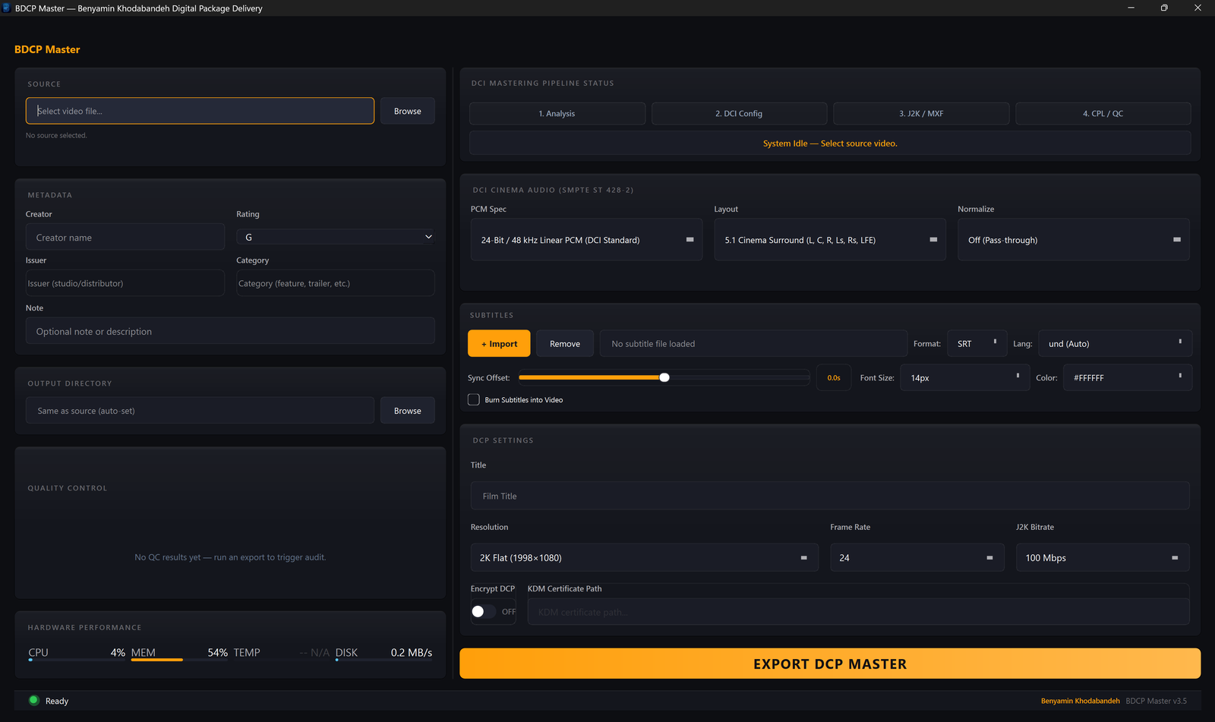Image resolution: width=1215 pixels, height=722 pixels.
Task: Click the green Ready status indicator dot
Action: point(33,700)
